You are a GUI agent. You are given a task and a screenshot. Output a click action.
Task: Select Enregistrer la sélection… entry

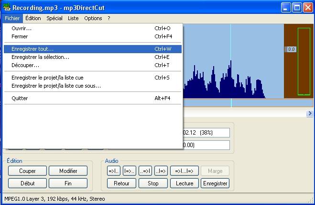pyautogui.click(x=93, y=57)
